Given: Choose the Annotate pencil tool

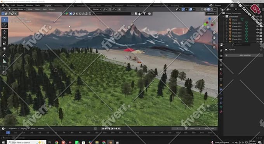Looking at the screenshot, I should 5,55.
